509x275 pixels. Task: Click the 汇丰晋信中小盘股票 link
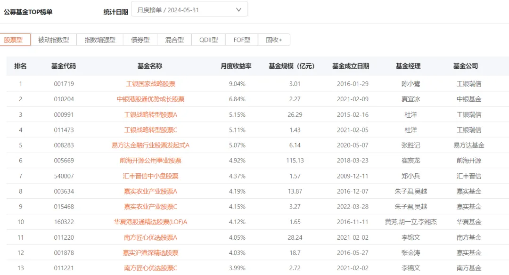152,176
